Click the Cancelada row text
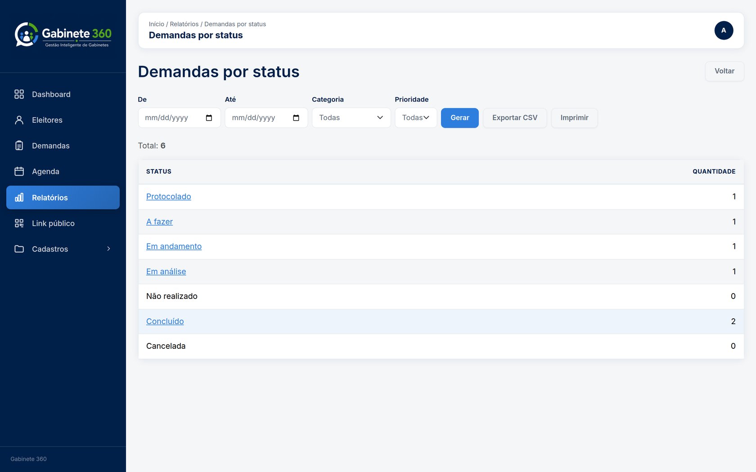The width and height of the screenshot is (756, 472). (166, 346)
